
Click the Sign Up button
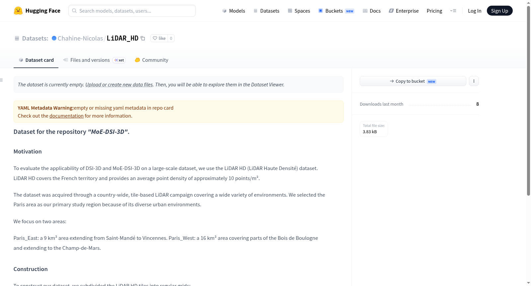[500, 11]
